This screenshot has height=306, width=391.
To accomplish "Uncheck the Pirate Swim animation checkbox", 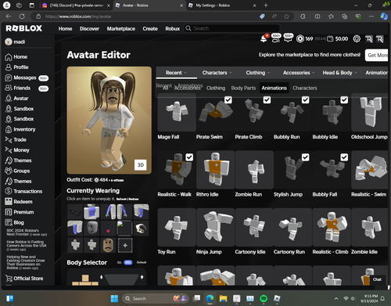I will coord(228,100).
